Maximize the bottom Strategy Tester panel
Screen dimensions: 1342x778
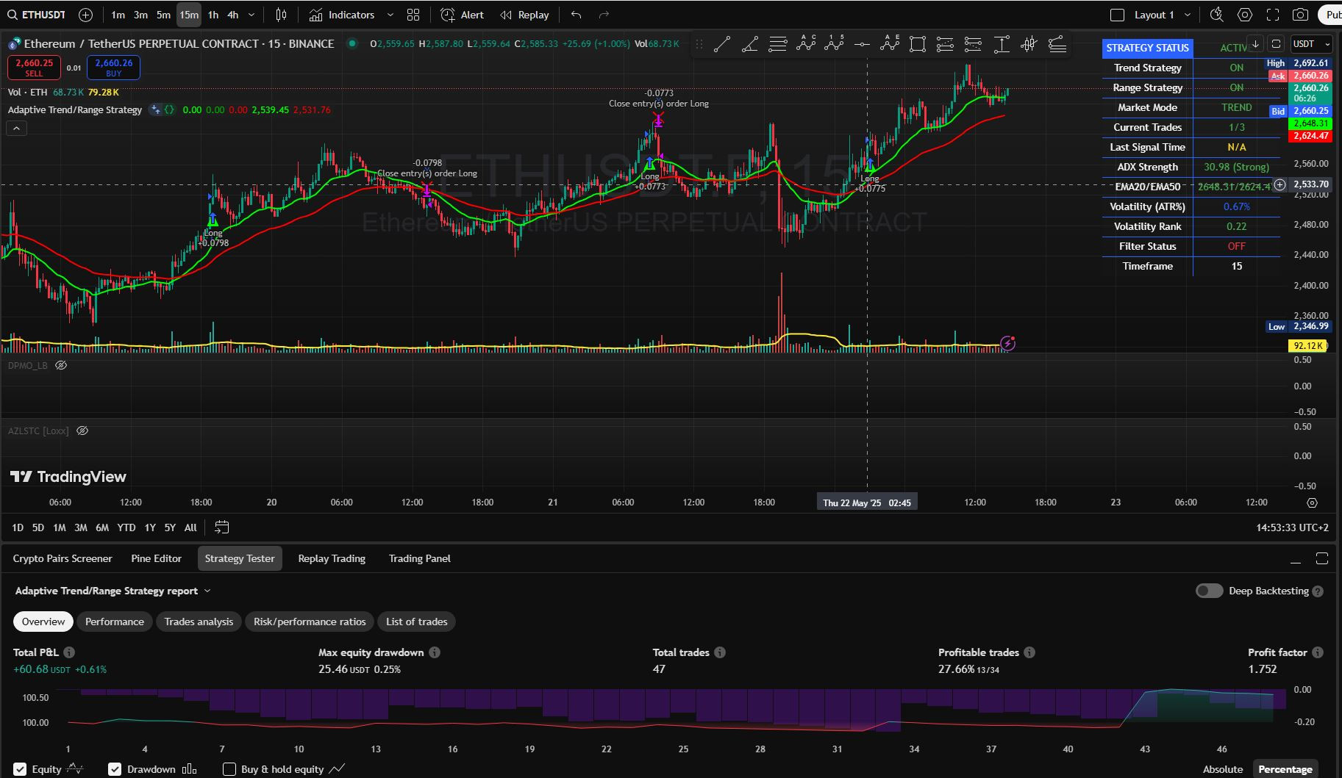(x=1321, y=559)
